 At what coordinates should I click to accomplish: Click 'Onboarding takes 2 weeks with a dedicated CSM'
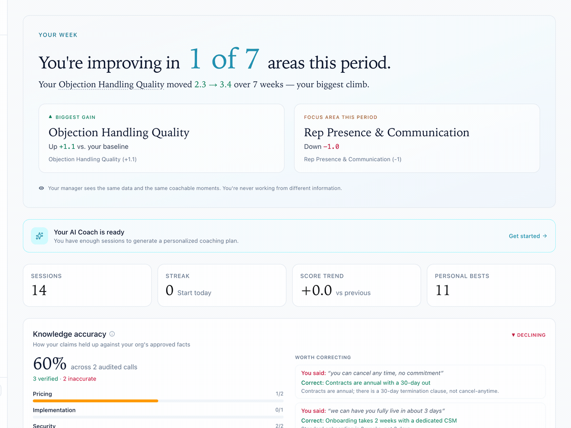pyautogui.click(x=391, y=420)
